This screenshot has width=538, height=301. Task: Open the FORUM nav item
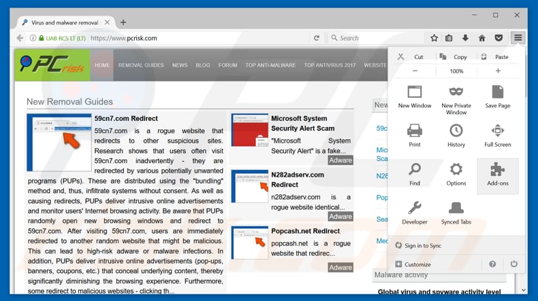[x=228, y=65]
